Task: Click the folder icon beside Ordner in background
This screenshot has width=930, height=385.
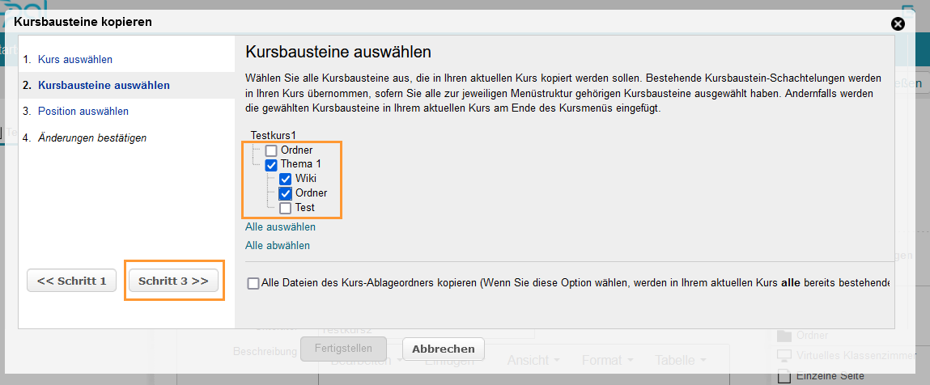Action: tap(783, 336)
